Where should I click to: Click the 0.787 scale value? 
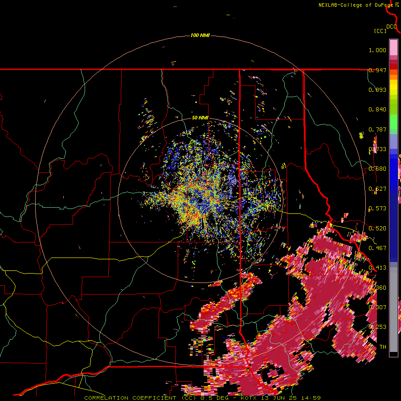pos(377,129)
